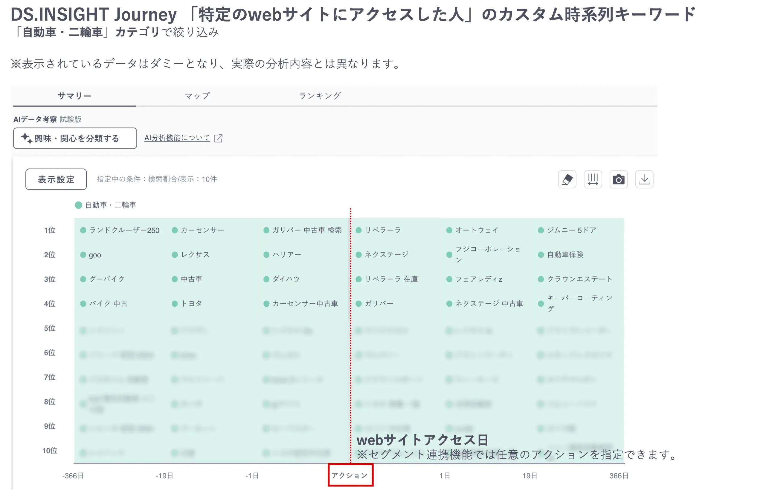Click the 指定中の条件 status text
Screen dimensions: 769x490
tap(157, 179)
